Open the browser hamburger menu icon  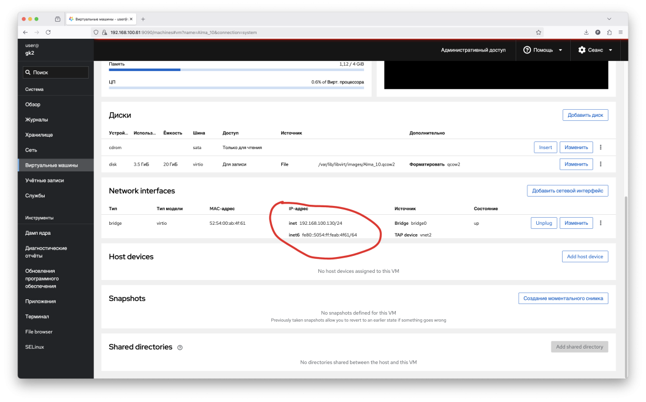[621, 32]
